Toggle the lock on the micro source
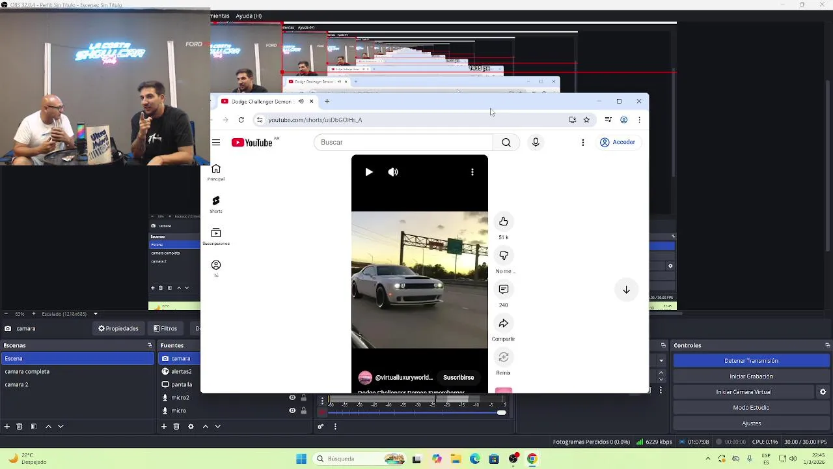Viewport: 833px width, 469px height. tap(303, 410)
